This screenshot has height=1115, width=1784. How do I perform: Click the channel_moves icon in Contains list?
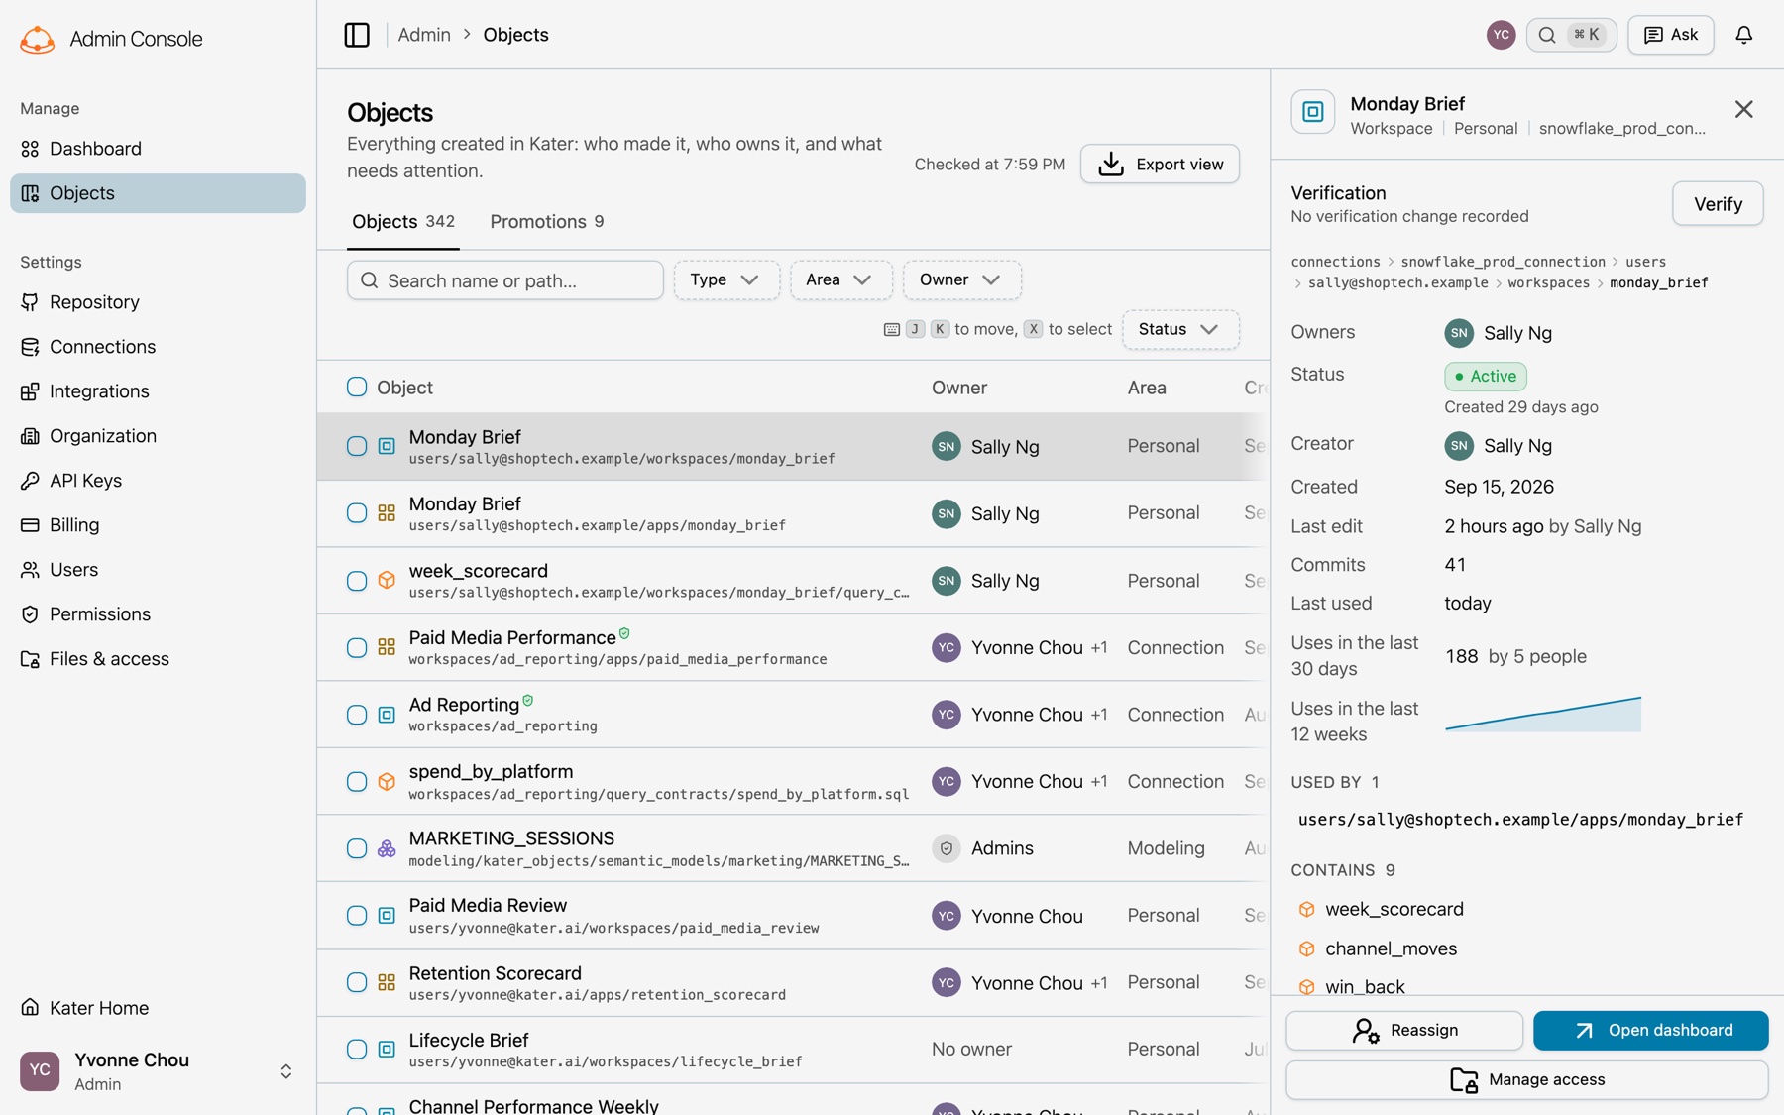1307,948
